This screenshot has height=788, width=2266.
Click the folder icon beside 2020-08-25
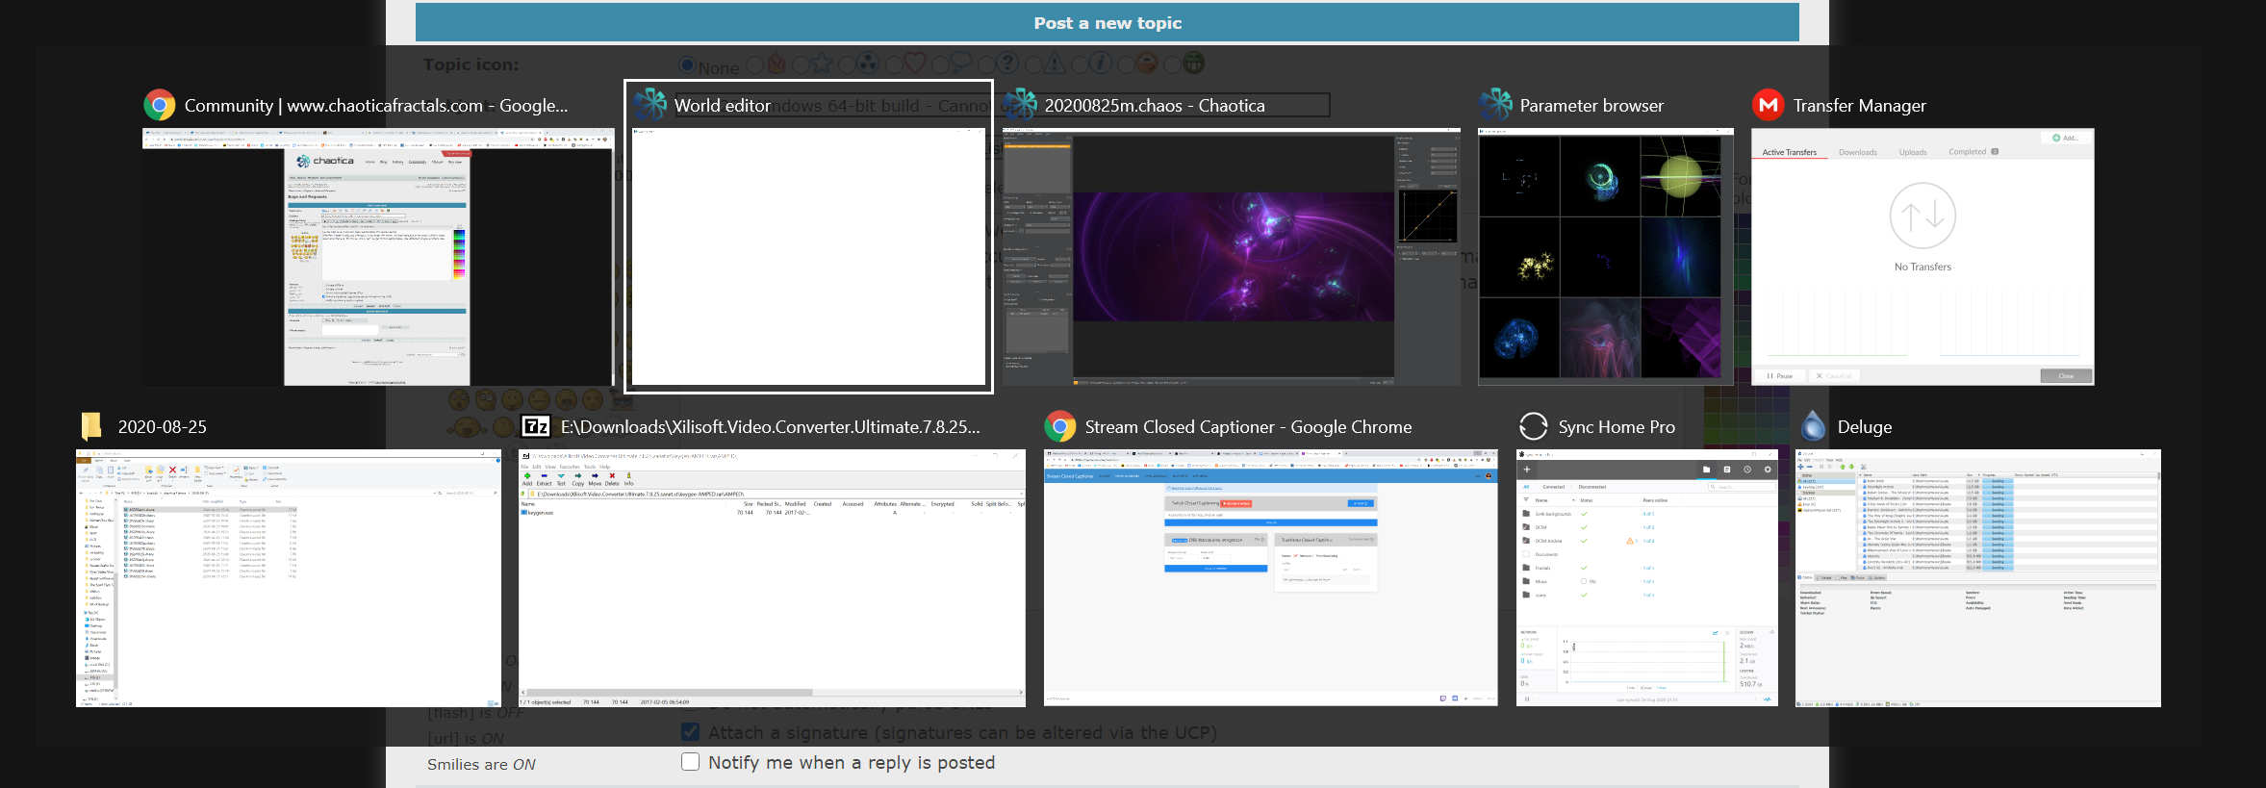click(92, 426)
